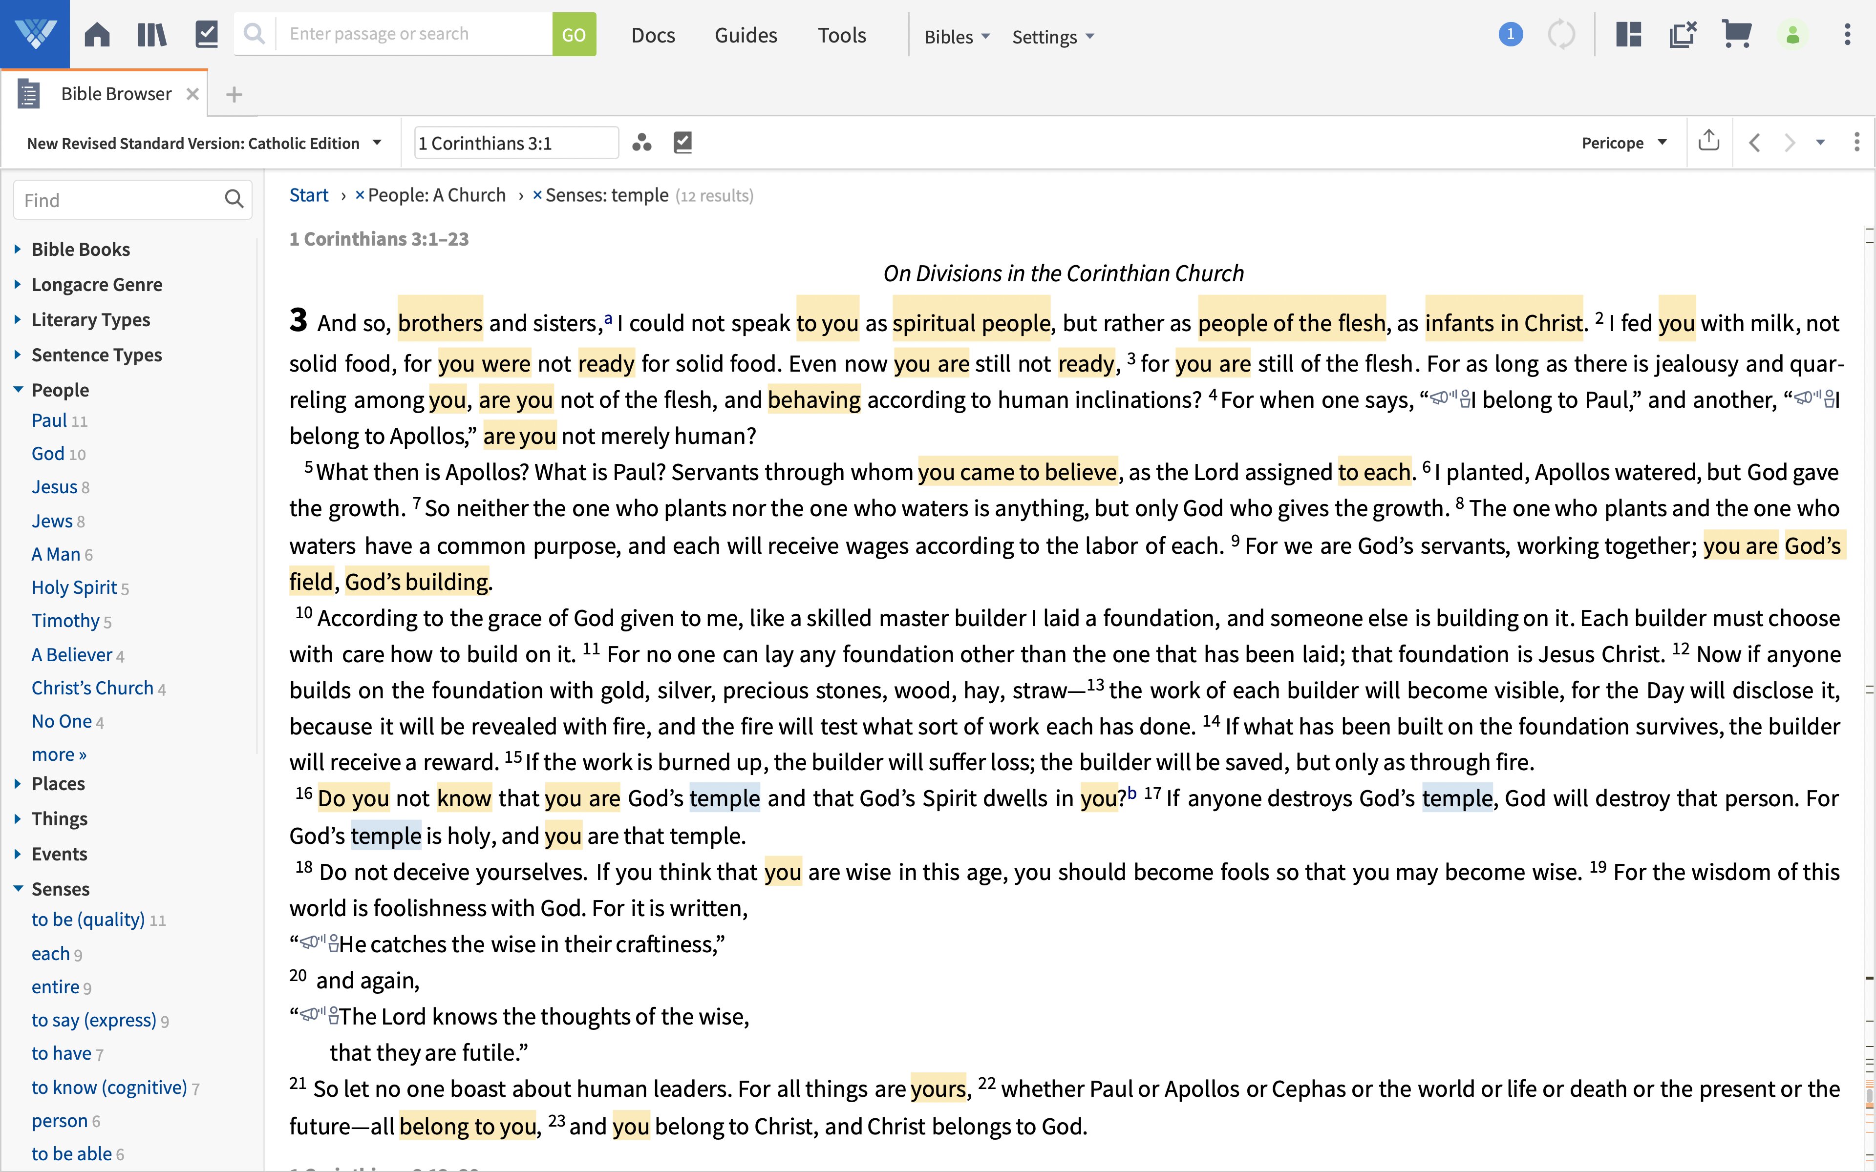Go to the Home page icon
Viewport: 1876px width, 1172px height.
click(97, 34)
